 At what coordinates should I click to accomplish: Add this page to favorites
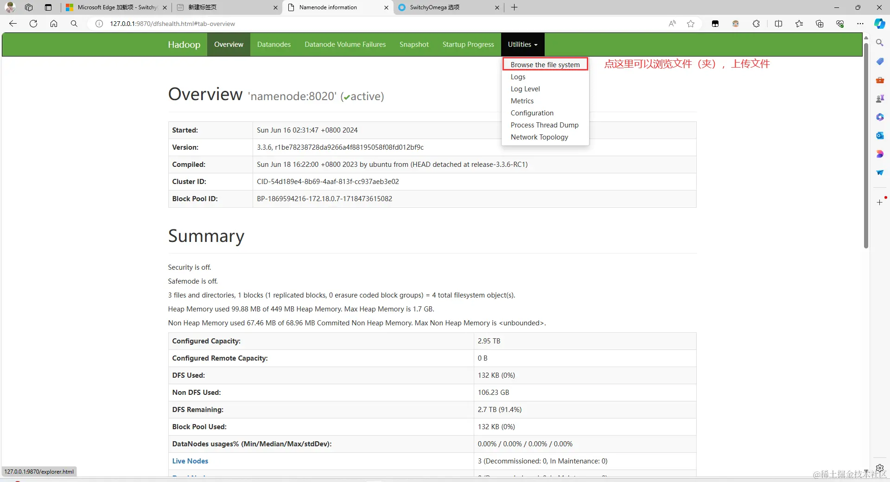coord(691,24)
